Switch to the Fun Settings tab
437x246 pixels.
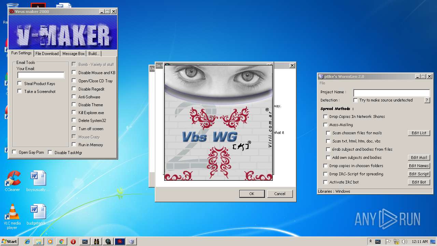click(21, 53)
